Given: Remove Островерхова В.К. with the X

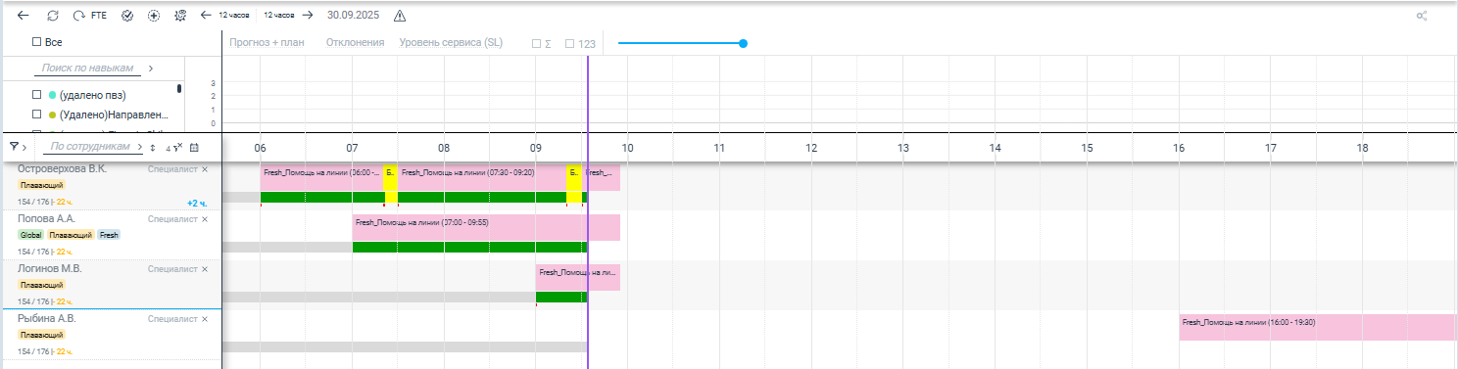Looking at the screenshot, I should (205, 169).
